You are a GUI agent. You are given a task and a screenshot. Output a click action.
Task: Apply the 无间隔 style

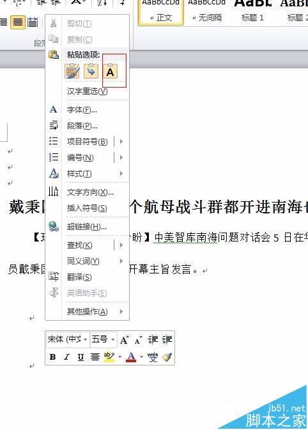[x=206, y=11]
